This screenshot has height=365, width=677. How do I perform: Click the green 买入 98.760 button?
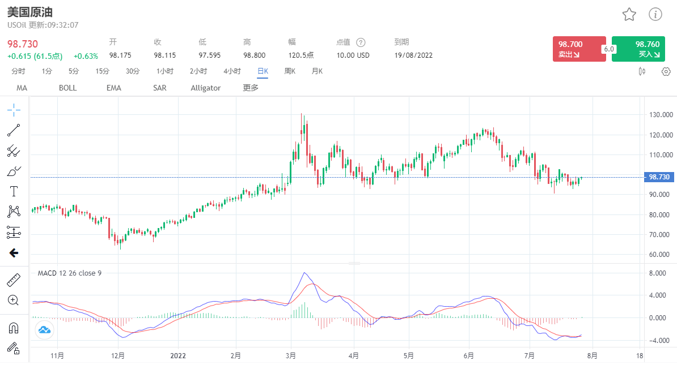(x=638, y=49)
